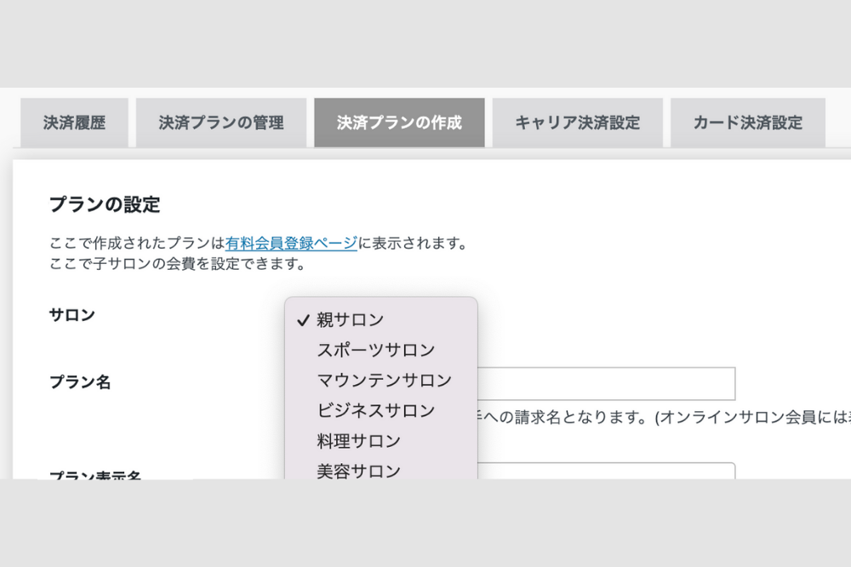851x567 pixels.
Task: Click the プランの設定 section heading
Action: [x=105, y=204]
